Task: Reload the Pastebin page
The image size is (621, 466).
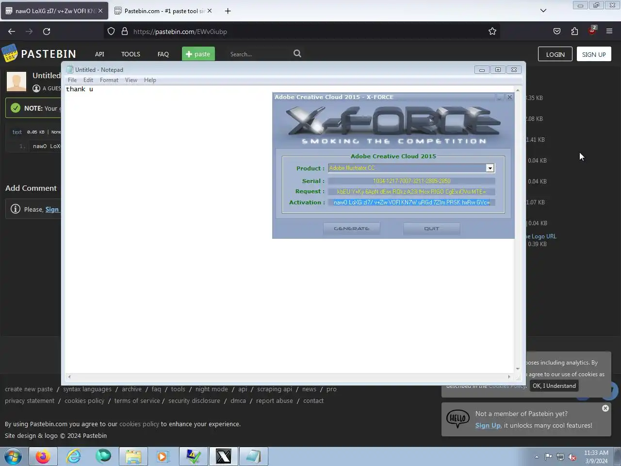Action: [x=47, y=32]
